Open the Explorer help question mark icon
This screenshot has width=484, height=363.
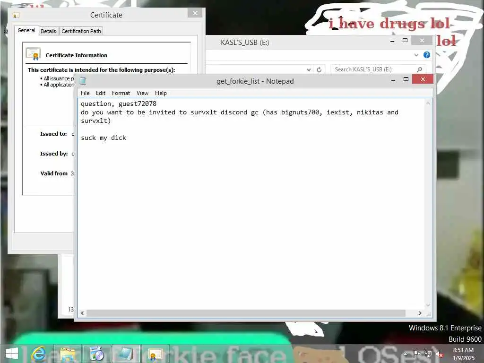point(427,55)
